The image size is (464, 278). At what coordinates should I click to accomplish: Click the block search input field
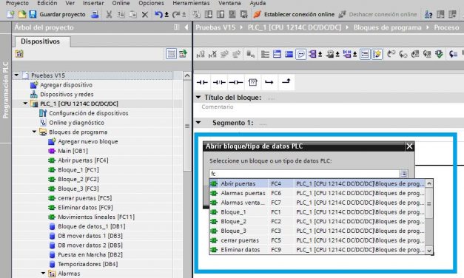[x=305, y=174]
